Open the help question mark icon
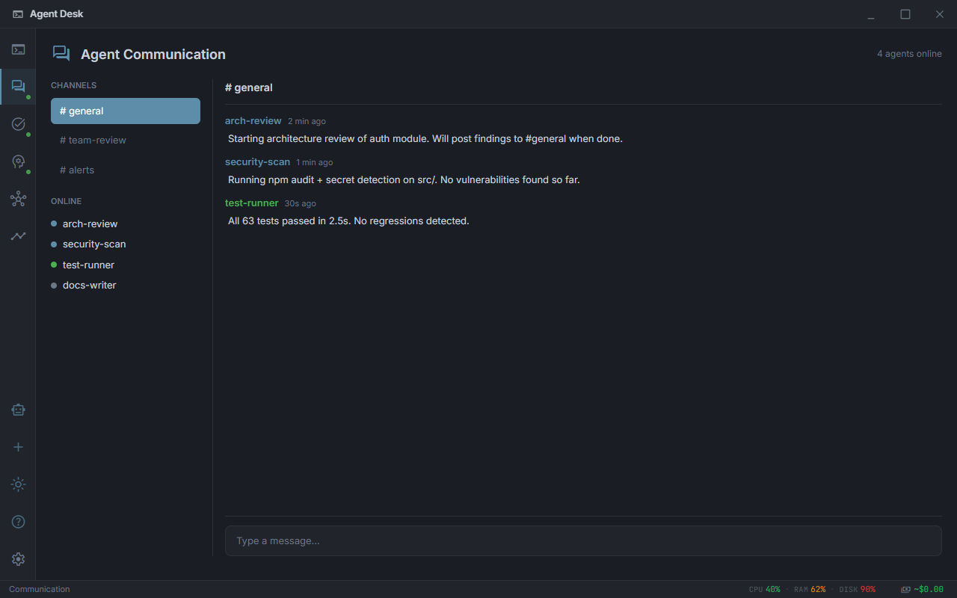 (x=18, y=522)
